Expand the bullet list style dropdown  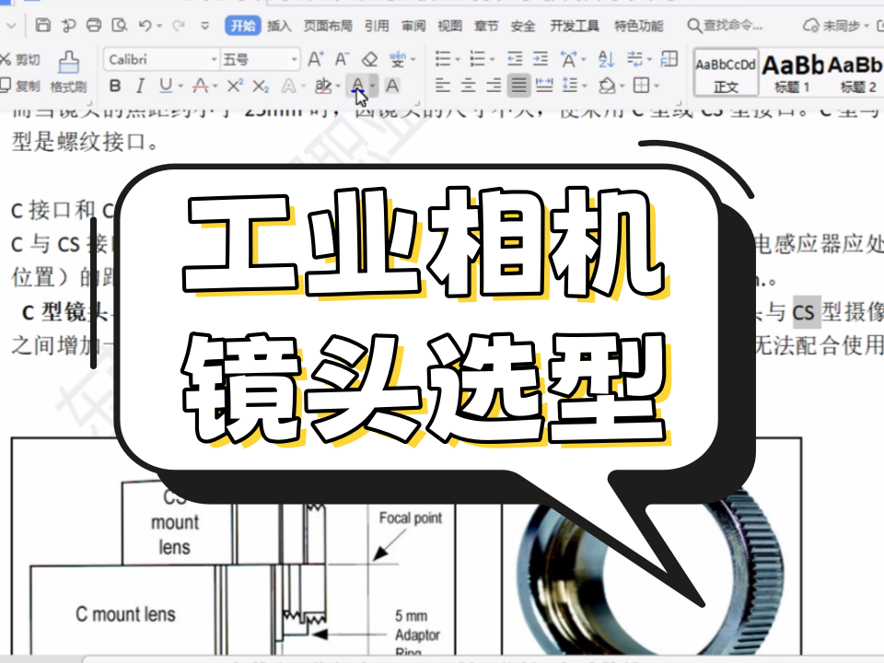pyautogui.click(x=459, y=60)
